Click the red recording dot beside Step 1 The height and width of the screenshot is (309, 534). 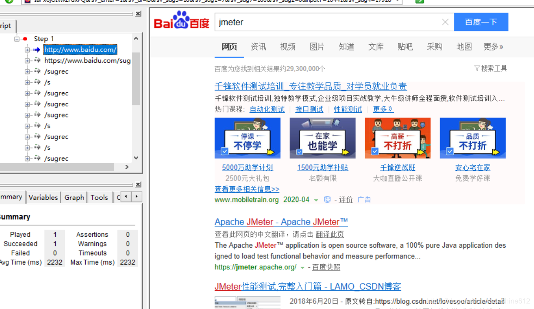25,39
